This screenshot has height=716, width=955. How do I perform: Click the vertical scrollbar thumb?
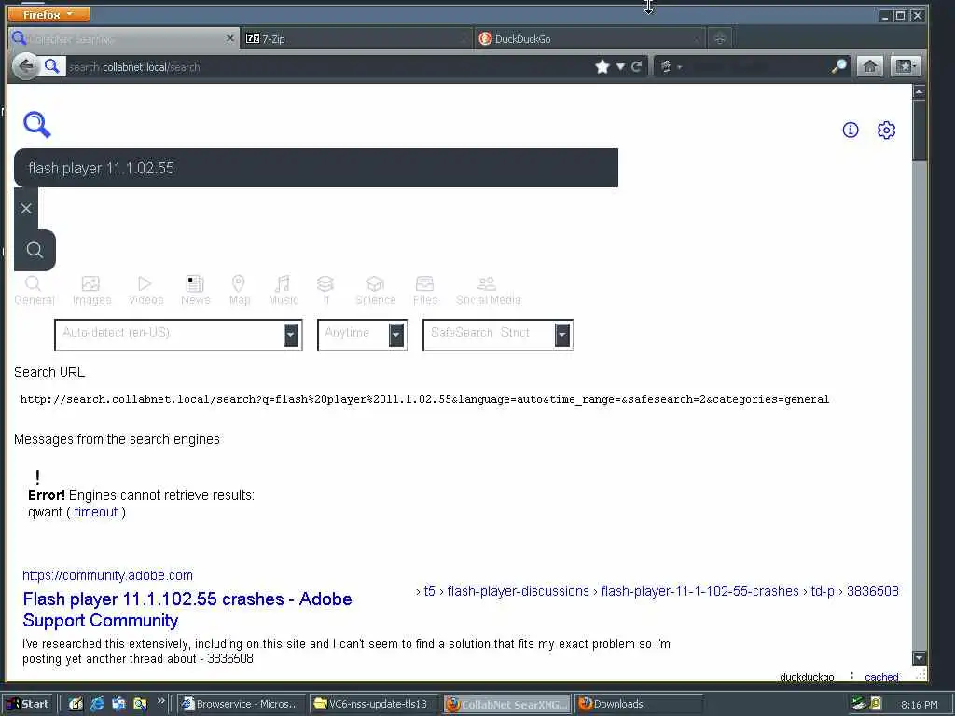tap(919, 131)
